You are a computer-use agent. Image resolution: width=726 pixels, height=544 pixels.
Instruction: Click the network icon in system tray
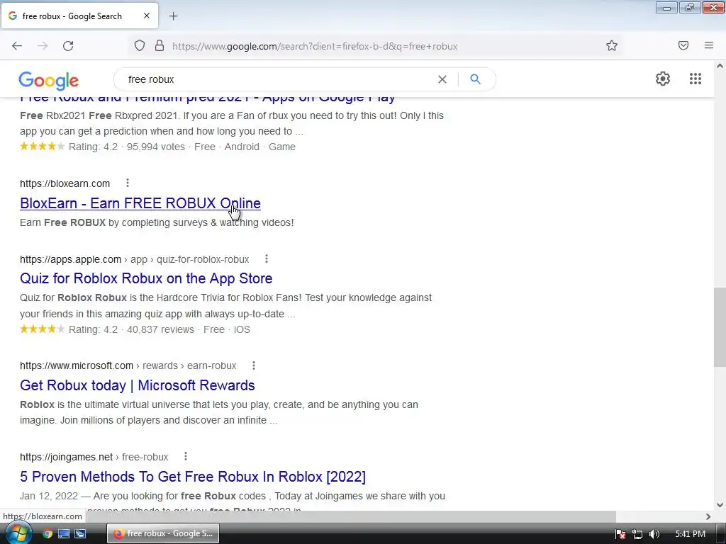[637, 534]
